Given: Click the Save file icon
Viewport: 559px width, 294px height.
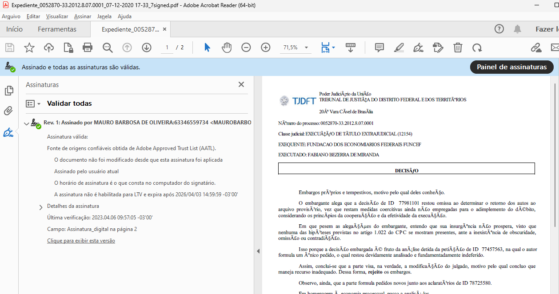Looking at the screenshot, I should [x=9, y=48].
